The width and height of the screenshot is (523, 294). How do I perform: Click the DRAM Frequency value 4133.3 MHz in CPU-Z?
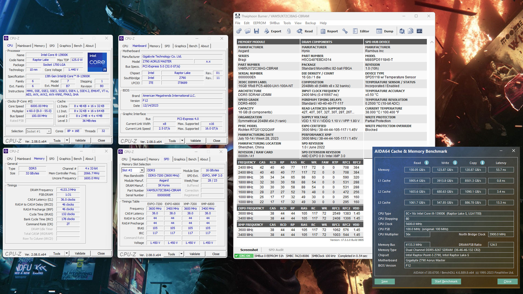[68, 190]
